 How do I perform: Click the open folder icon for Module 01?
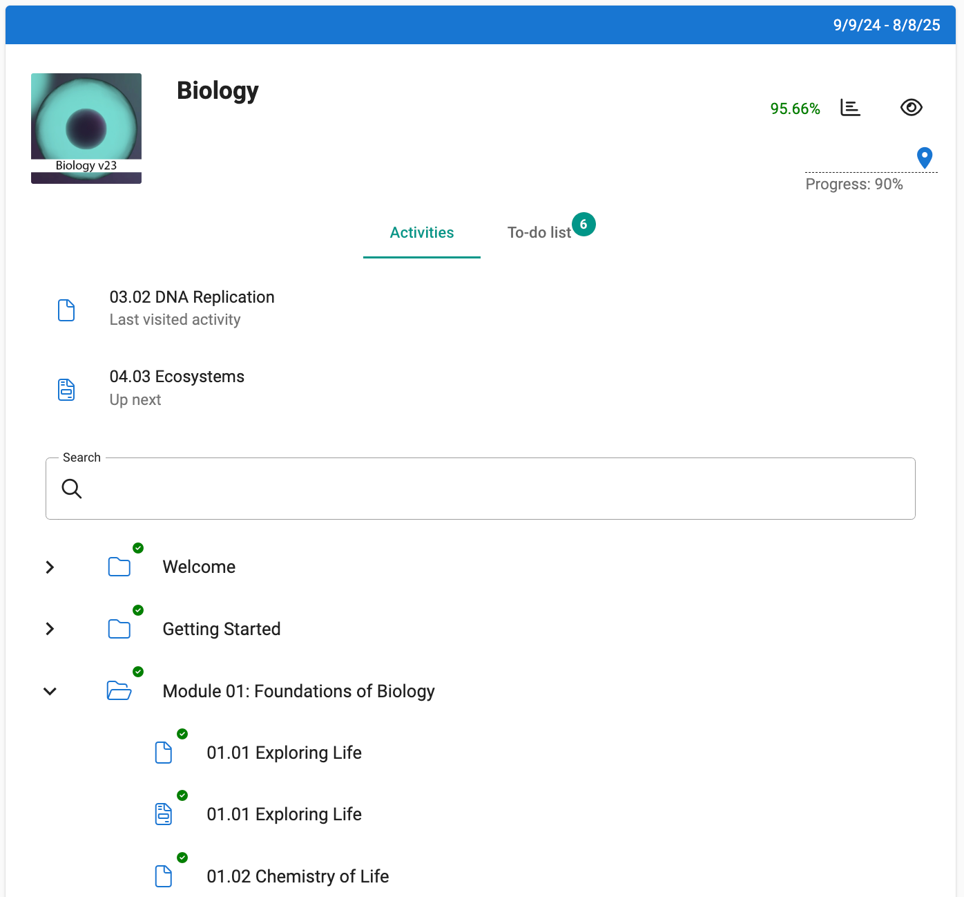pos(119,691)
